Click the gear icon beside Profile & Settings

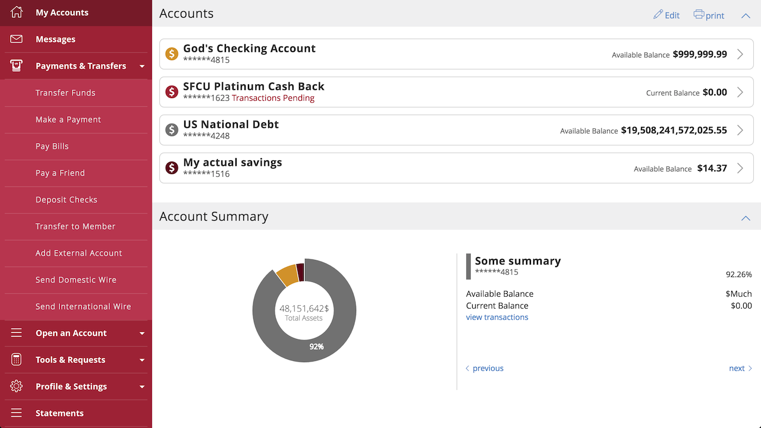pos(17,386)
